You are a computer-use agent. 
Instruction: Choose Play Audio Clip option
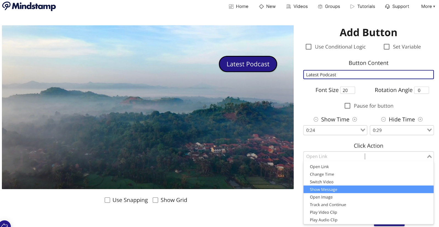point(323,220)
